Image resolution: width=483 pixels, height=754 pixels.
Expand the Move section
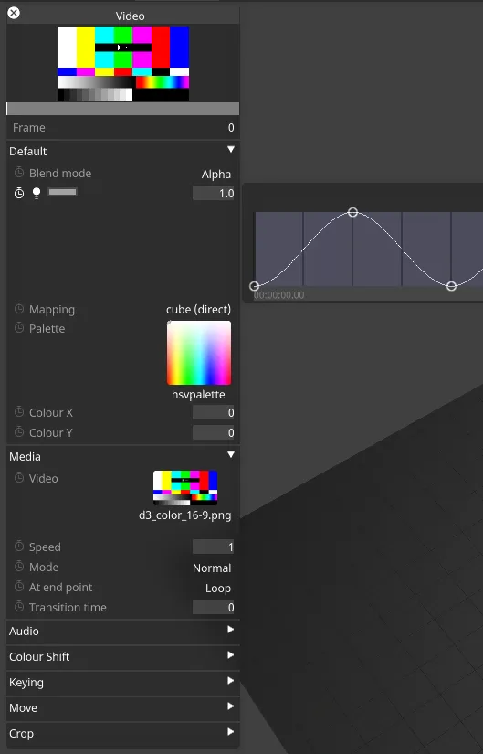pos(231,706)
